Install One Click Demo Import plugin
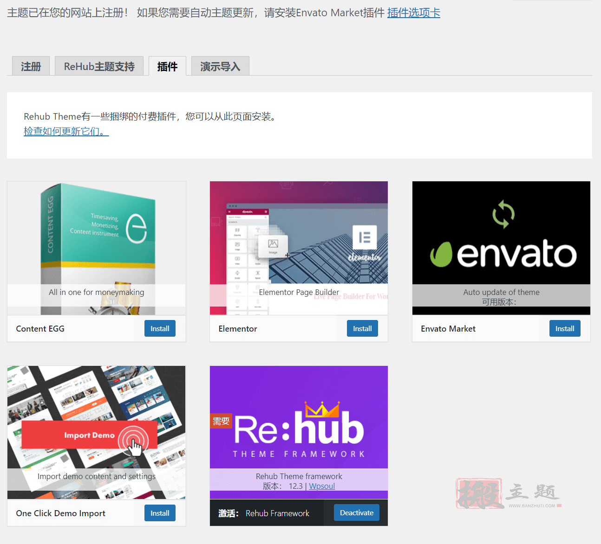Image resolution: width=601 pixels, height=544 pixels. [160, 513]
